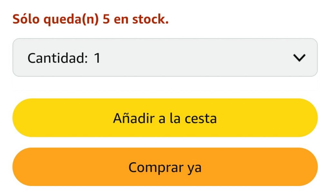
Task: Buy the product now with Comprar ya
Action: [x=165, y=167]
